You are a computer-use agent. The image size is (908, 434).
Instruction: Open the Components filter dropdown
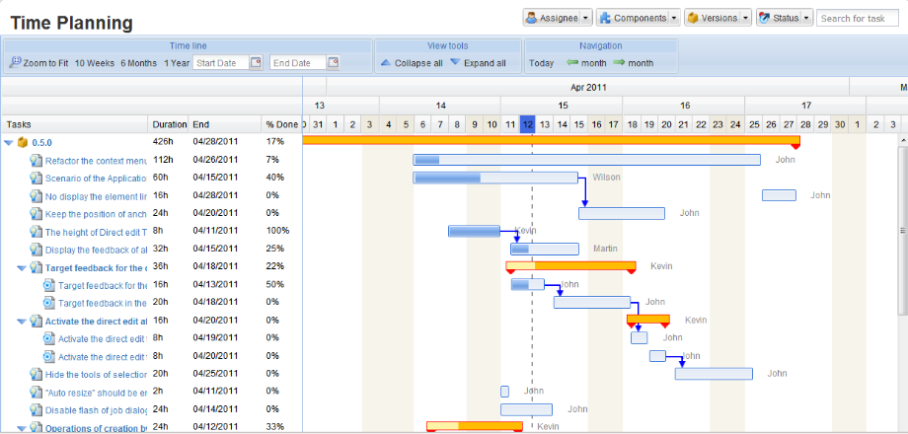pos(639,18)
